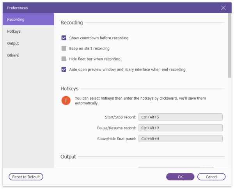This screenshot has height=189, width=234.
Task: Enable Beep on start recording
Action: (64, 49)
